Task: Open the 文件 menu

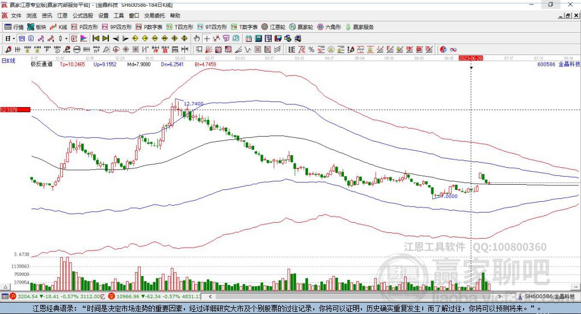Action: click(16, 15)
